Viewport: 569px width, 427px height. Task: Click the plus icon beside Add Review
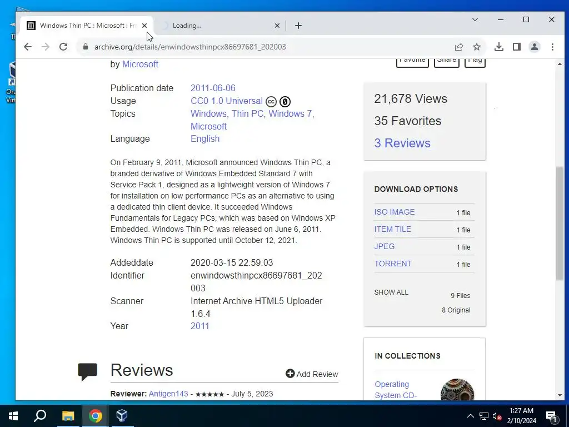point(290,374)
